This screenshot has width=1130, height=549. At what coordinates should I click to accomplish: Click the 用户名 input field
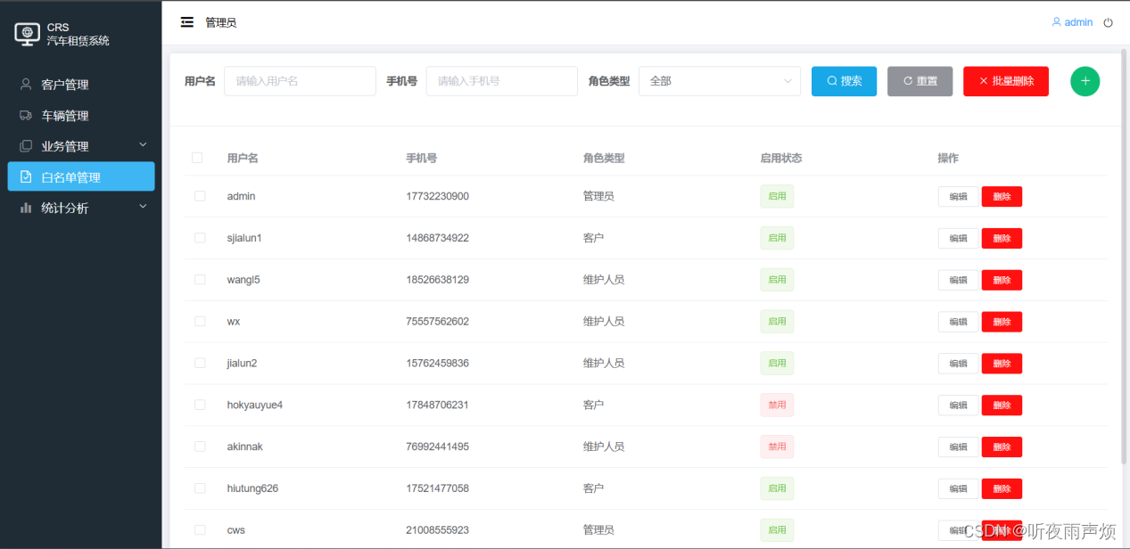pos(300,81)
